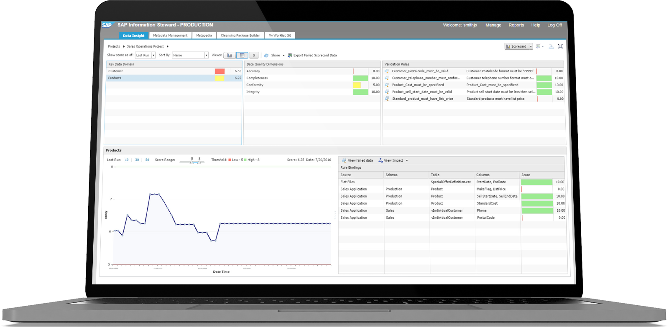
Task: Click high score range slider handle
Action: (x=199, y=162)
